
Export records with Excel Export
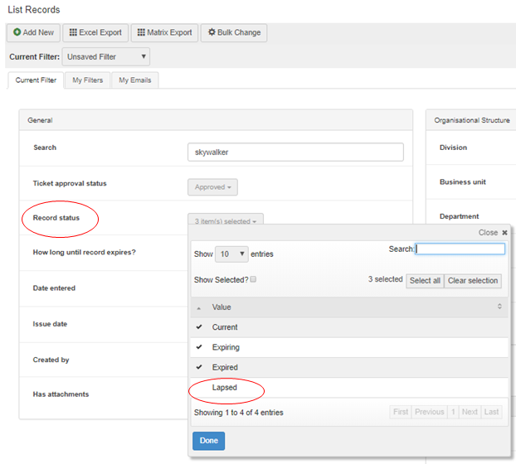[95, 33]
